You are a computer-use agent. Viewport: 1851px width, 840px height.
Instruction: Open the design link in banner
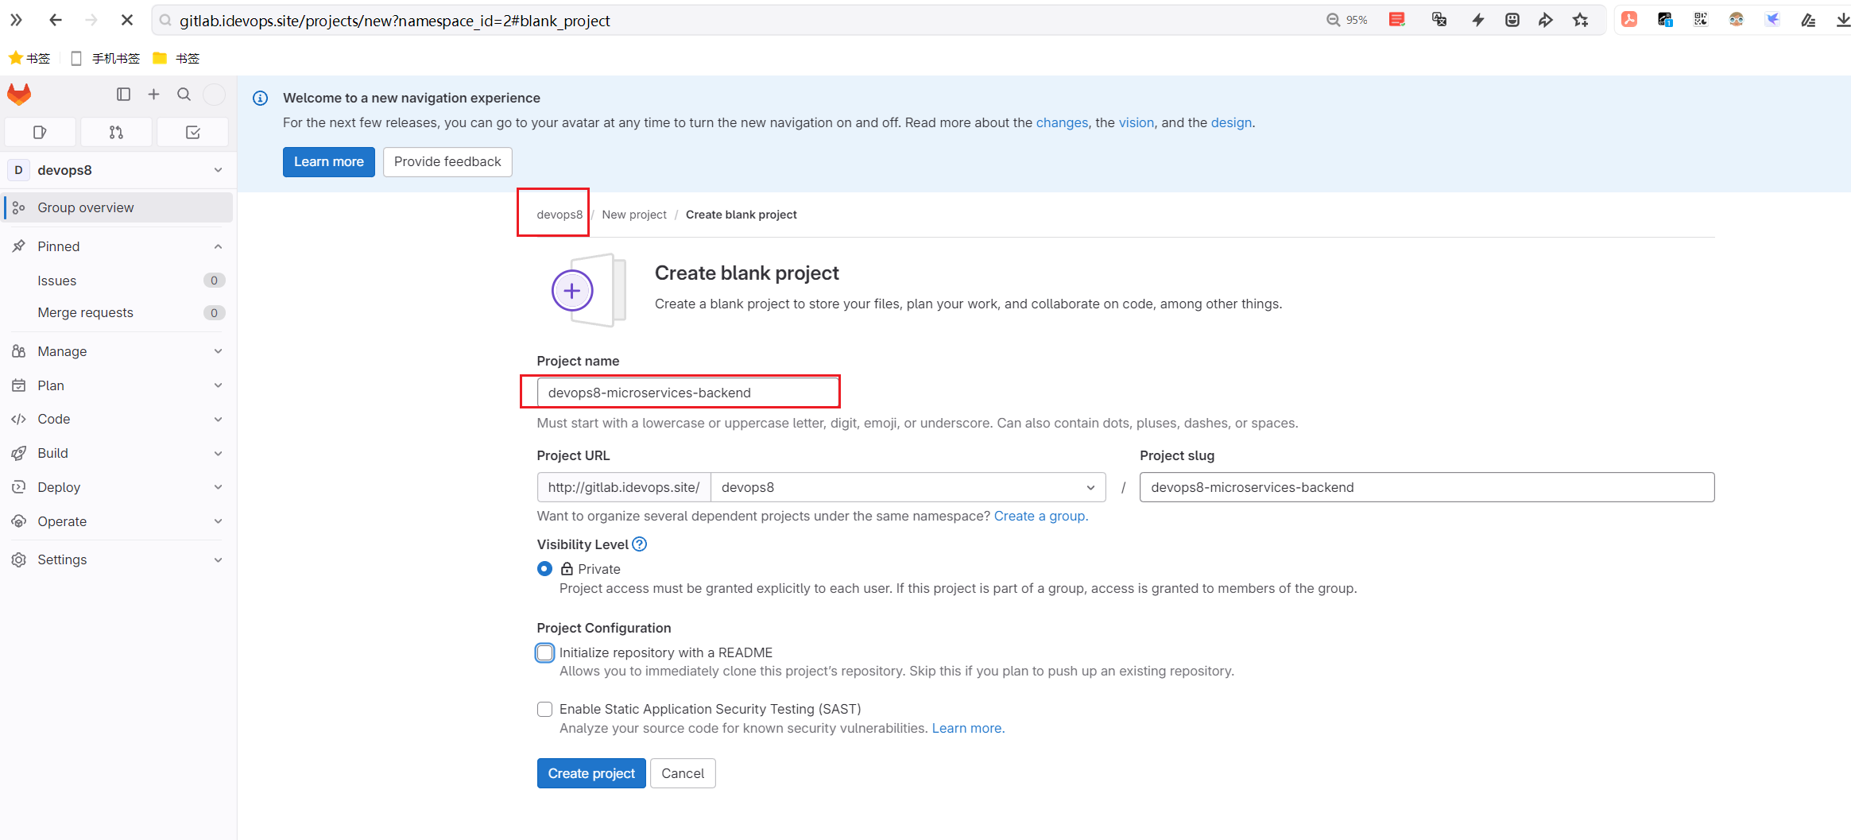[x=1231, y=122]
